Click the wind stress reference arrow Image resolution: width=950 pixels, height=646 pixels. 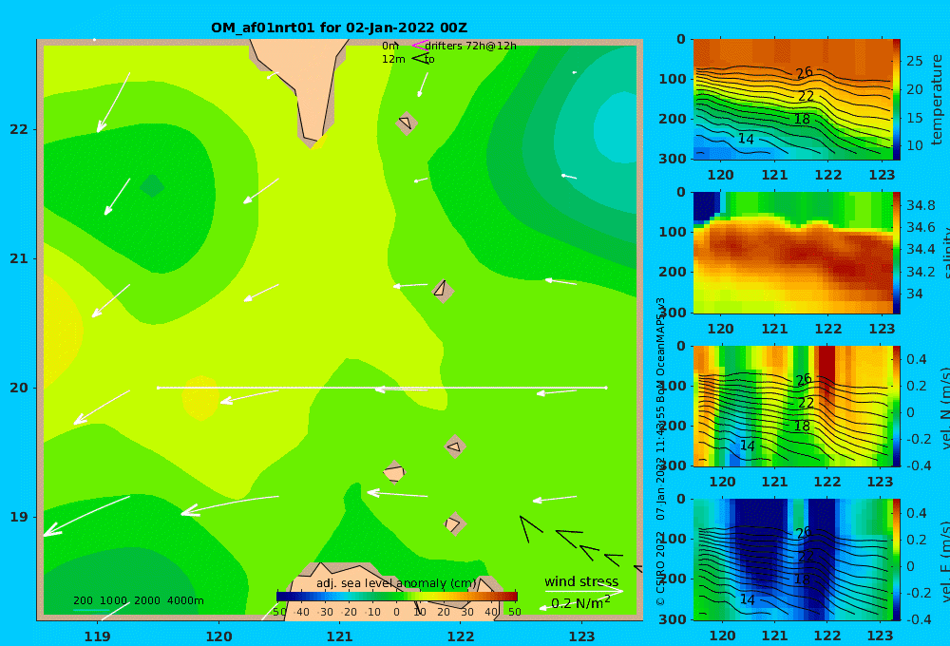pyautogui.click(x=583, y=591)
